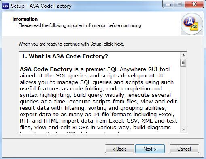This screenshot has height=159, width=206.
Task: Click the "Information" page title
Action: click(x=25, y=19)
